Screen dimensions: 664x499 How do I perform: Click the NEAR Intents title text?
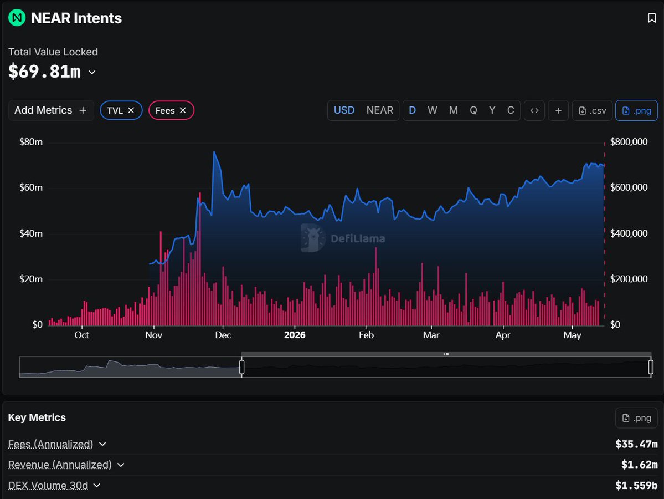[76, 18]
